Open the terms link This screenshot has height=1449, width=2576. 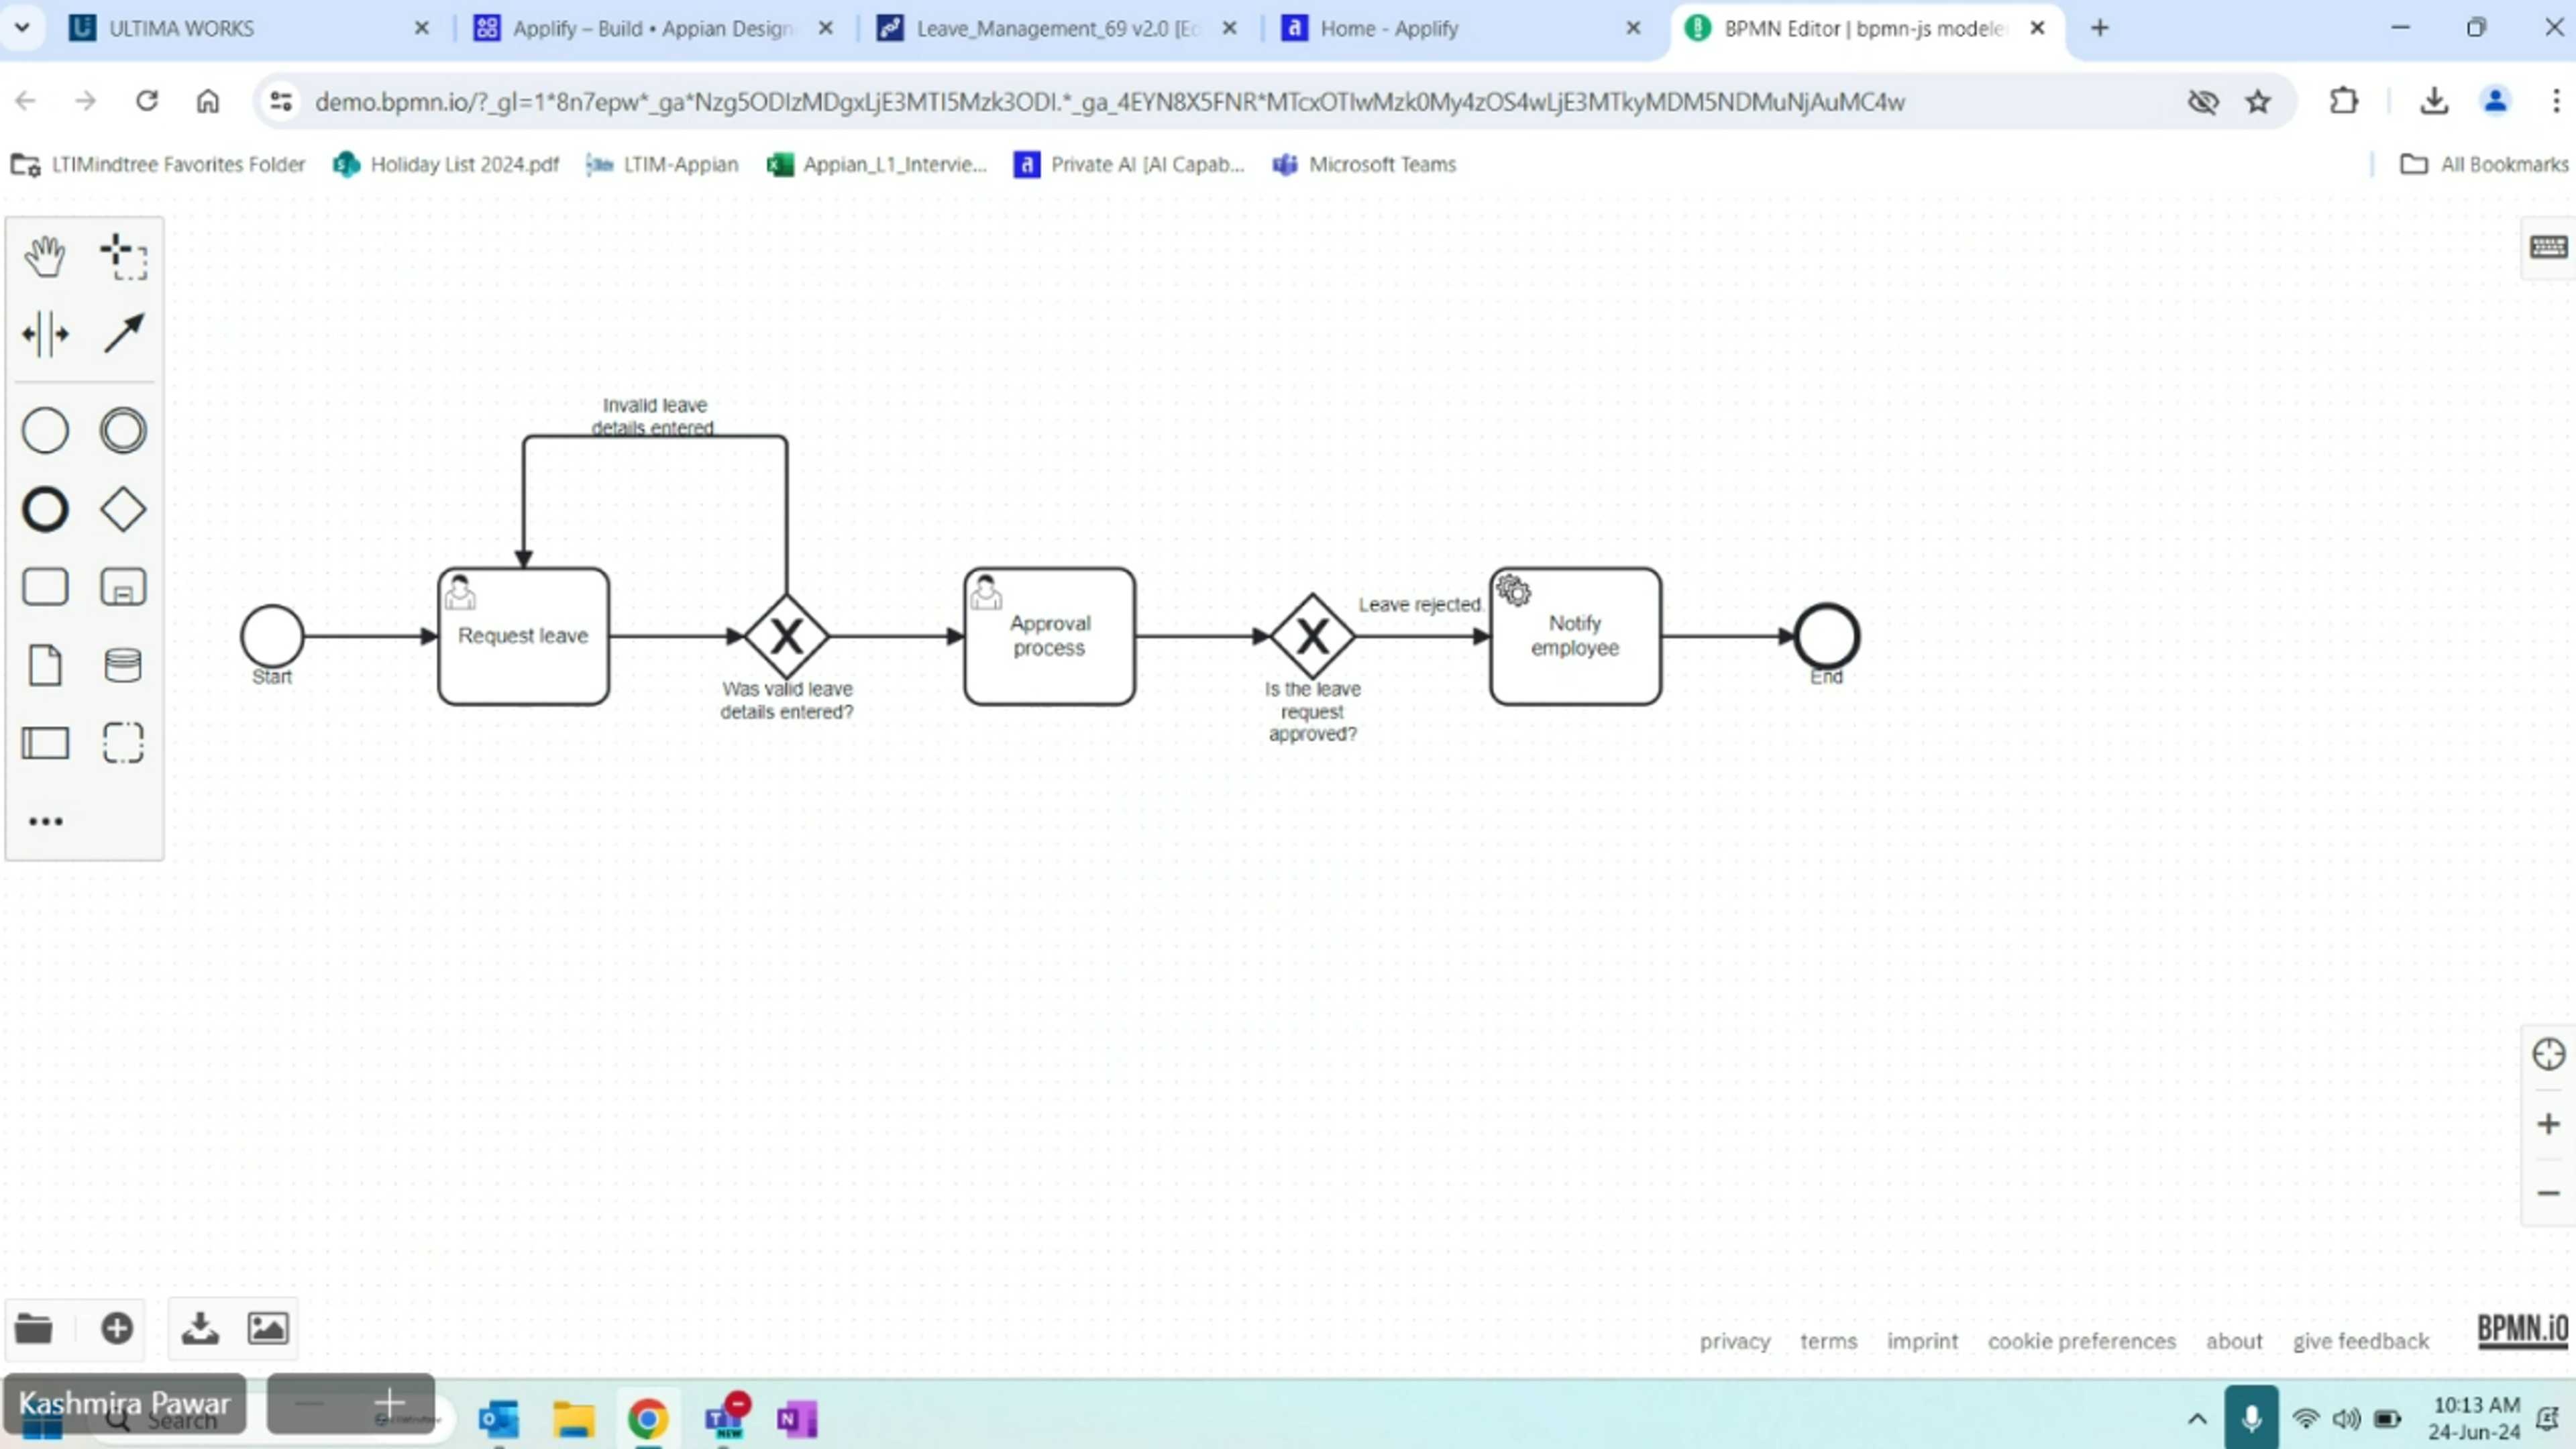point(1828,1341)
